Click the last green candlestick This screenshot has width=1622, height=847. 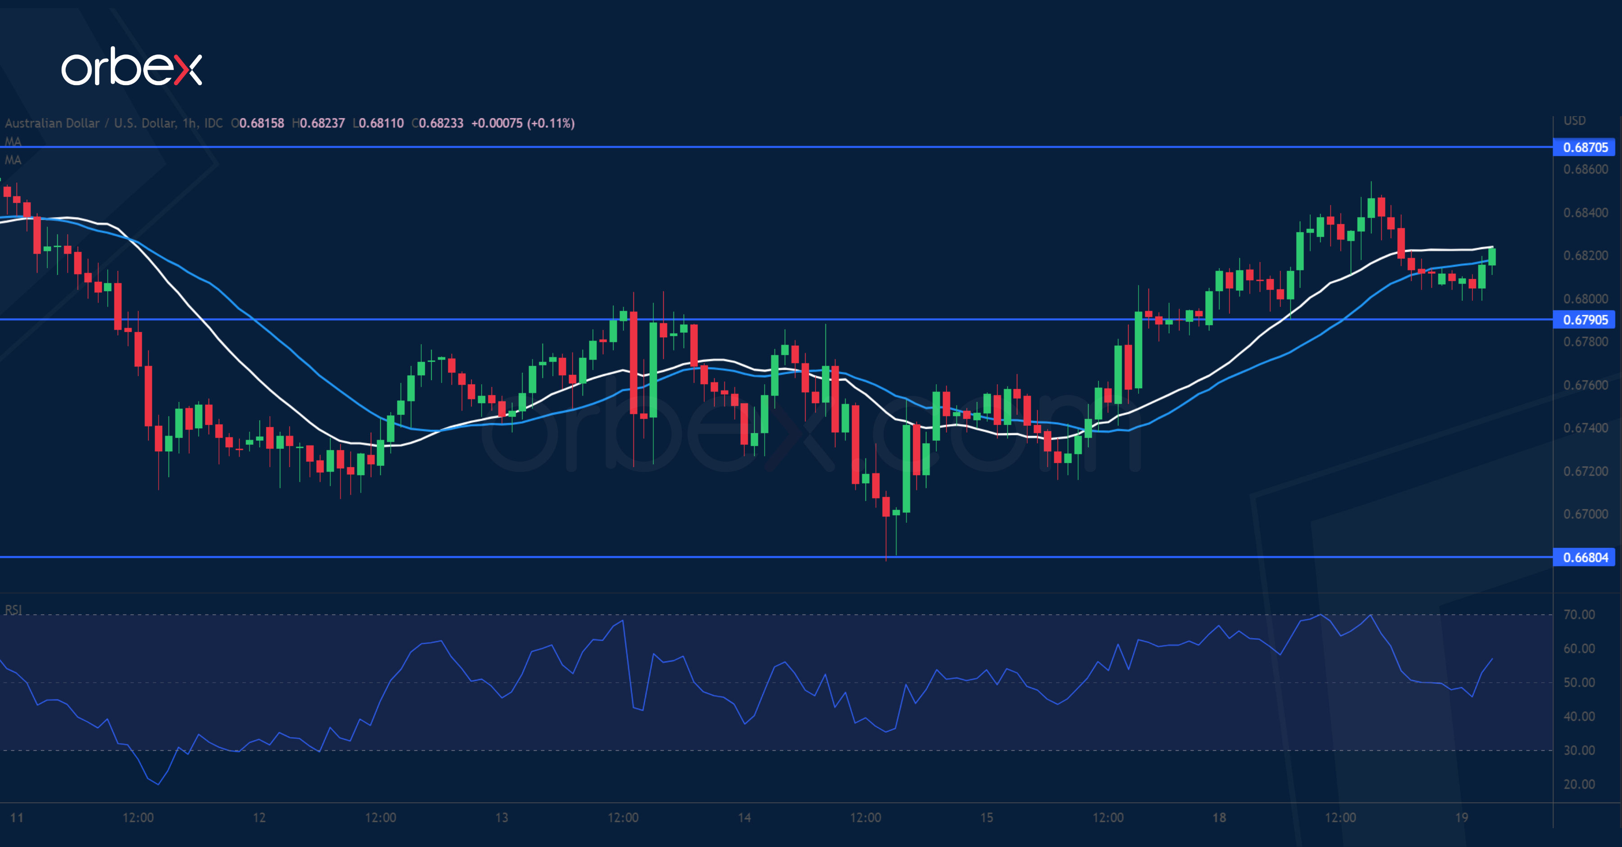click(x=1492, y=257)
